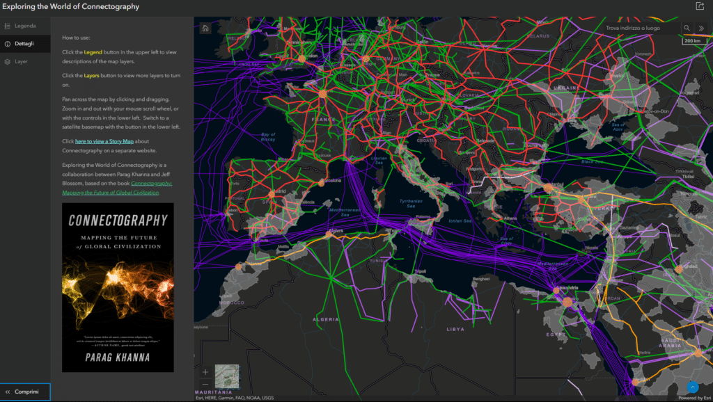
Task: Switch to the Legenda tab
Action: [x=26, y=26]
